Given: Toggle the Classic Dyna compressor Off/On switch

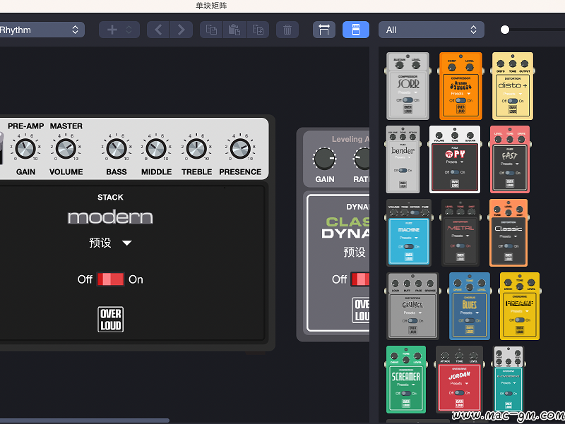Looking at the screenshot, I should click(360, 279).
